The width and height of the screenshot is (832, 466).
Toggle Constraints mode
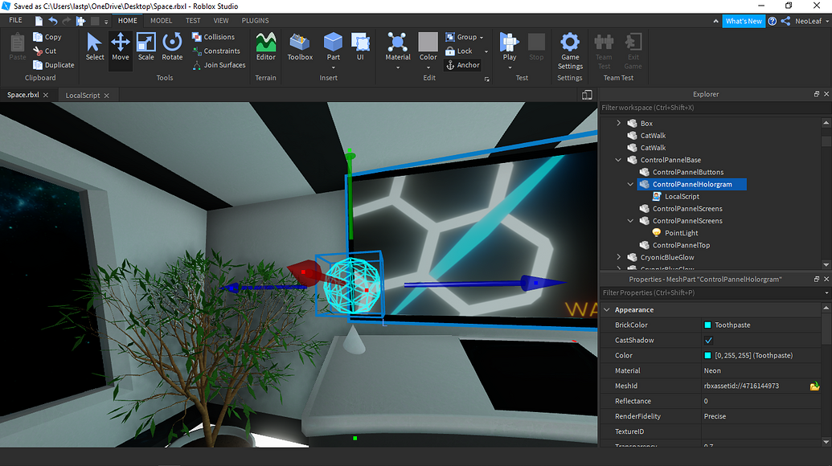[x=216, y=51]
